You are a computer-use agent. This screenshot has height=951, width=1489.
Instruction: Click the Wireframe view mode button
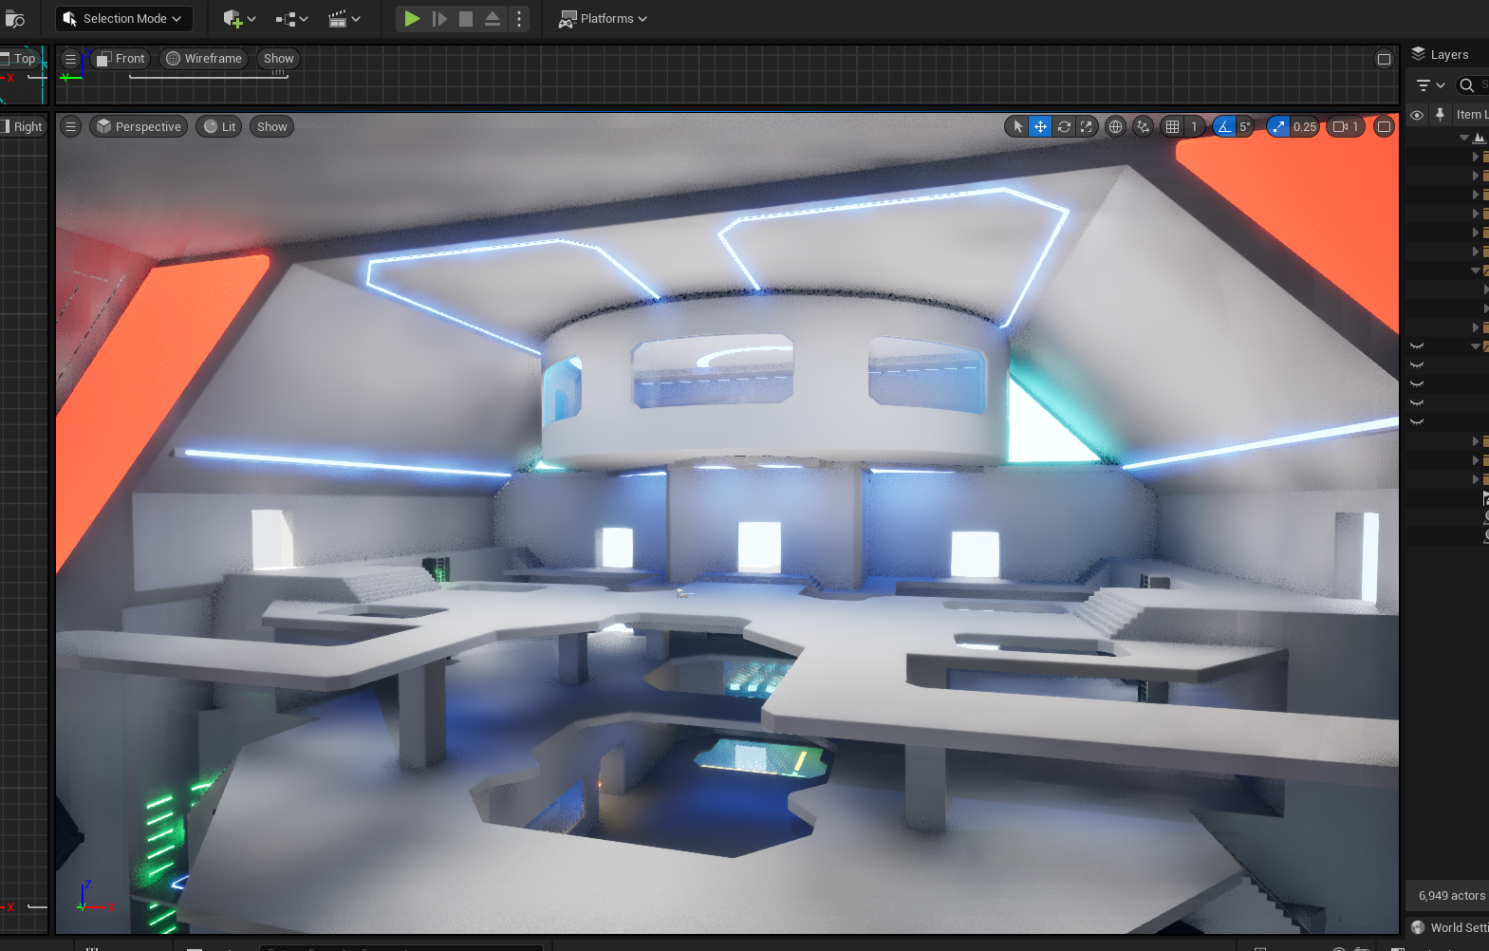click(x=204, y=59)
